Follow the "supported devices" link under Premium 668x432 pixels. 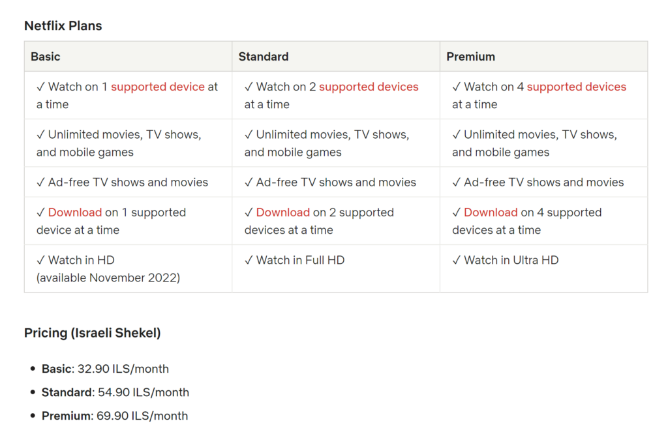point(576,87)
